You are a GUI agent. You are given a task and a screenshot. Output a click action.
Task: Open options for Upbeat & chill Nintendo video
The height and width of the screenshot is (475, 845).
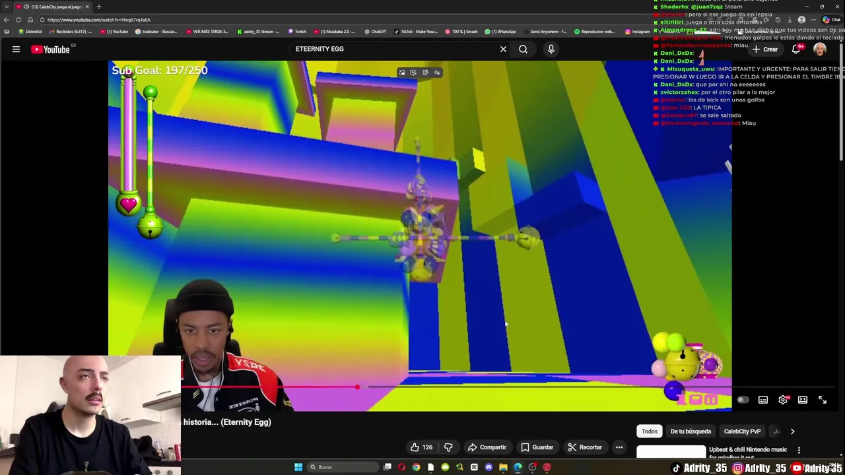click(799, 451)
